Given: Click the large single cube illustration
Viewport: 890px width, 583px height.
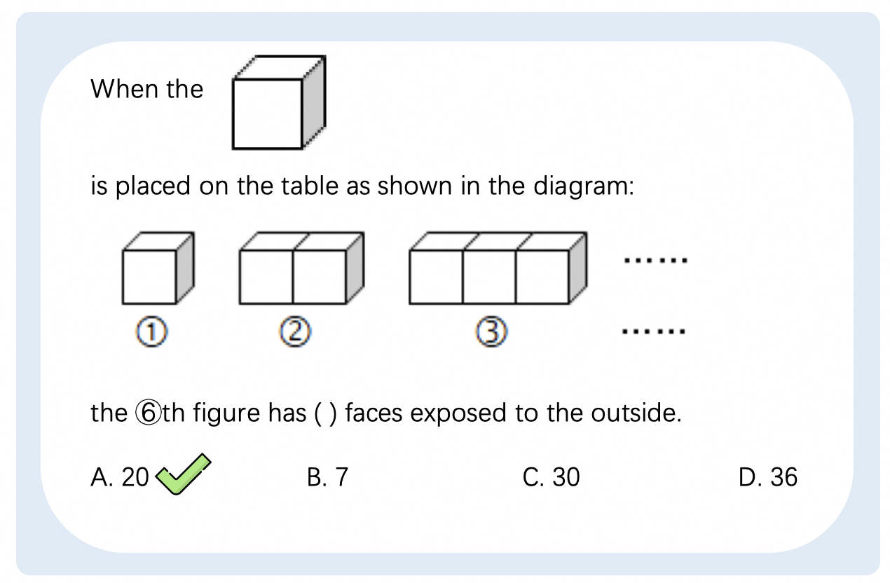Looking at the screenshot, I should tap(279, 102).
